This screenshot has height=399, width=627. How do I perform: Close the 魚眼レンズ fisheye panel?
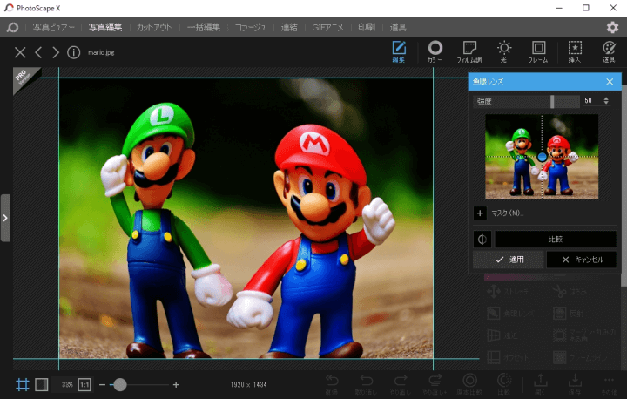coord(610,82)
